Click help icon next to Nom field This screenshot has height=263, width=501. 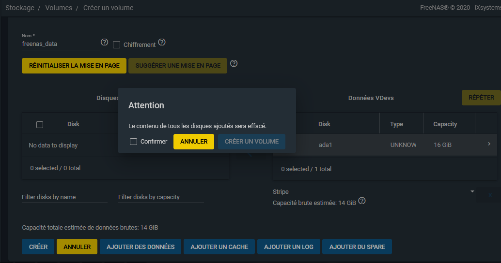pos(104,43)
